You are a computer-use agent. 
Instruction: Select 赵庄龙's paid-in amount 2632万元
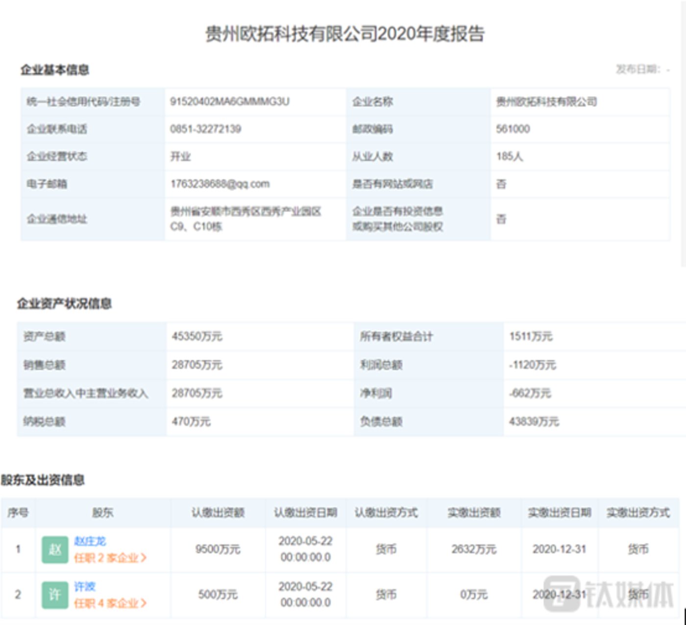[473, 550]
